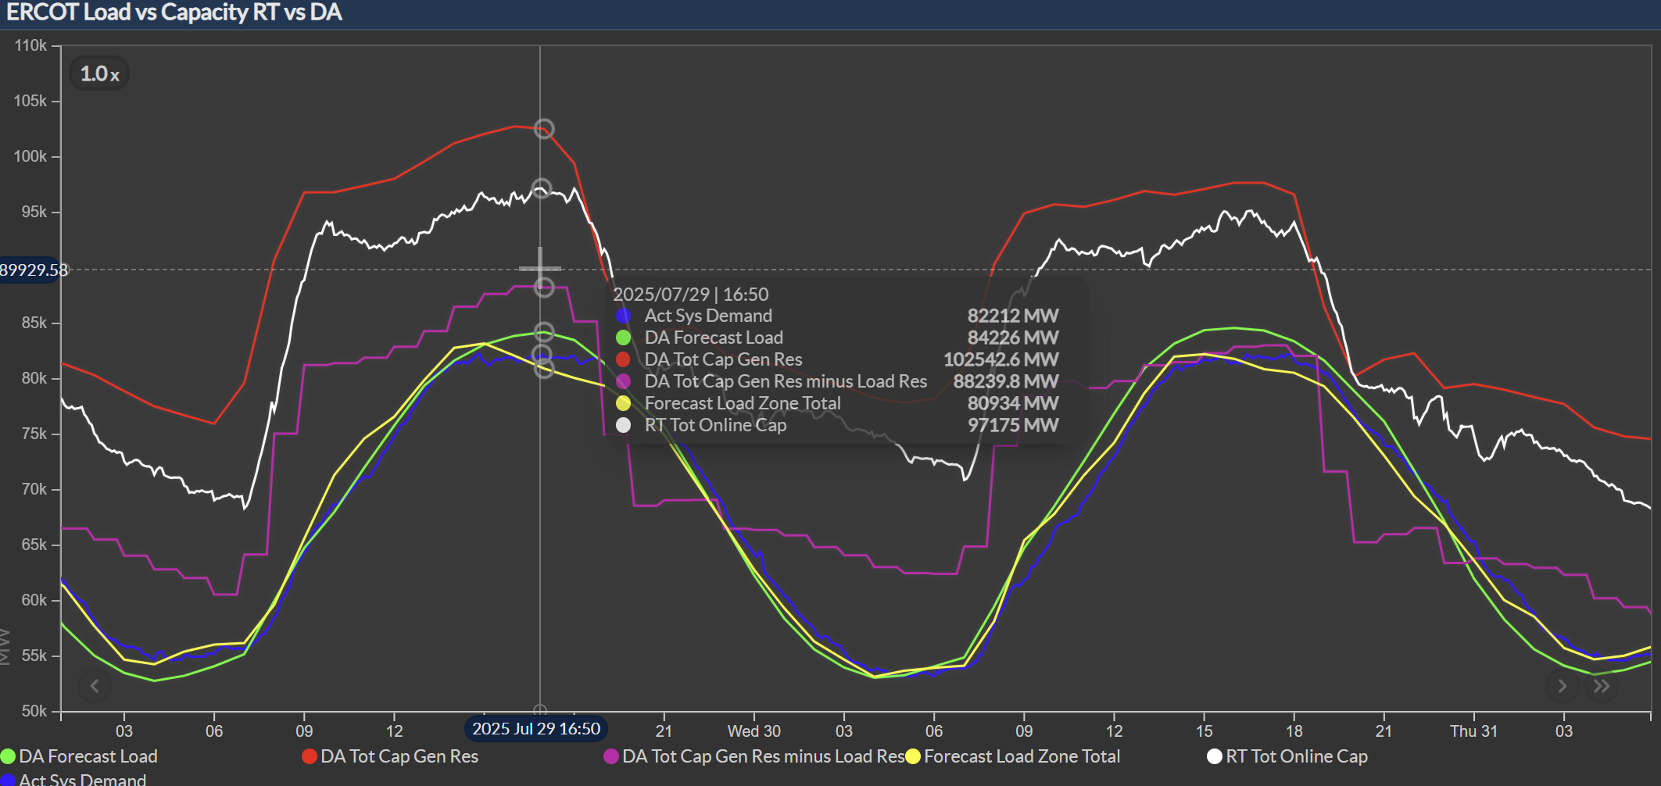Click the Wed 30 x-axis date label
Screen dimensions: 1661x786
click(x=754, y=731)
